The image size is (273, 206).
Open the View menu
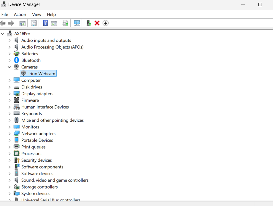pos(36,15)
